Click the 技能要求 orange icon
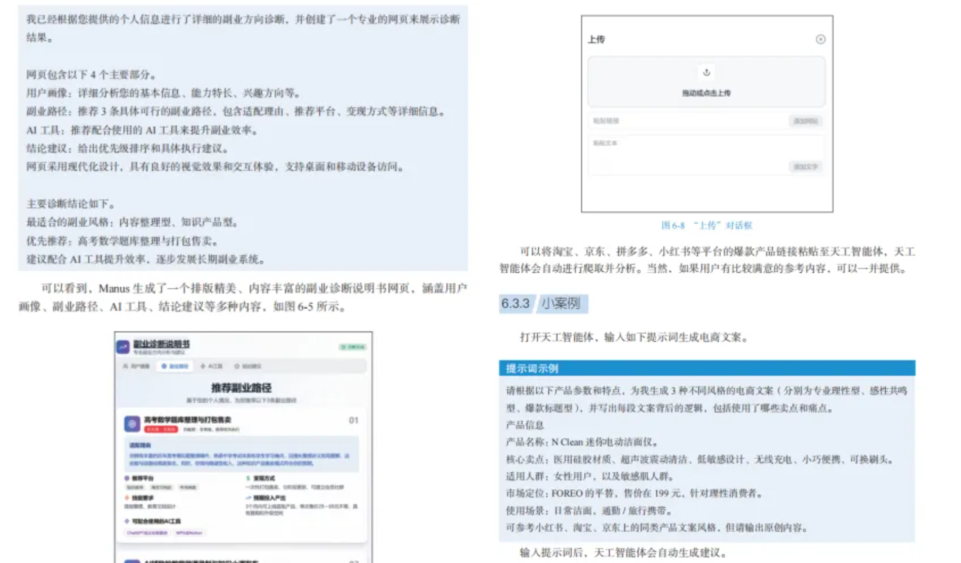This screenshot has height=563, width=961. pyautogui.click(x=127, y=497)
